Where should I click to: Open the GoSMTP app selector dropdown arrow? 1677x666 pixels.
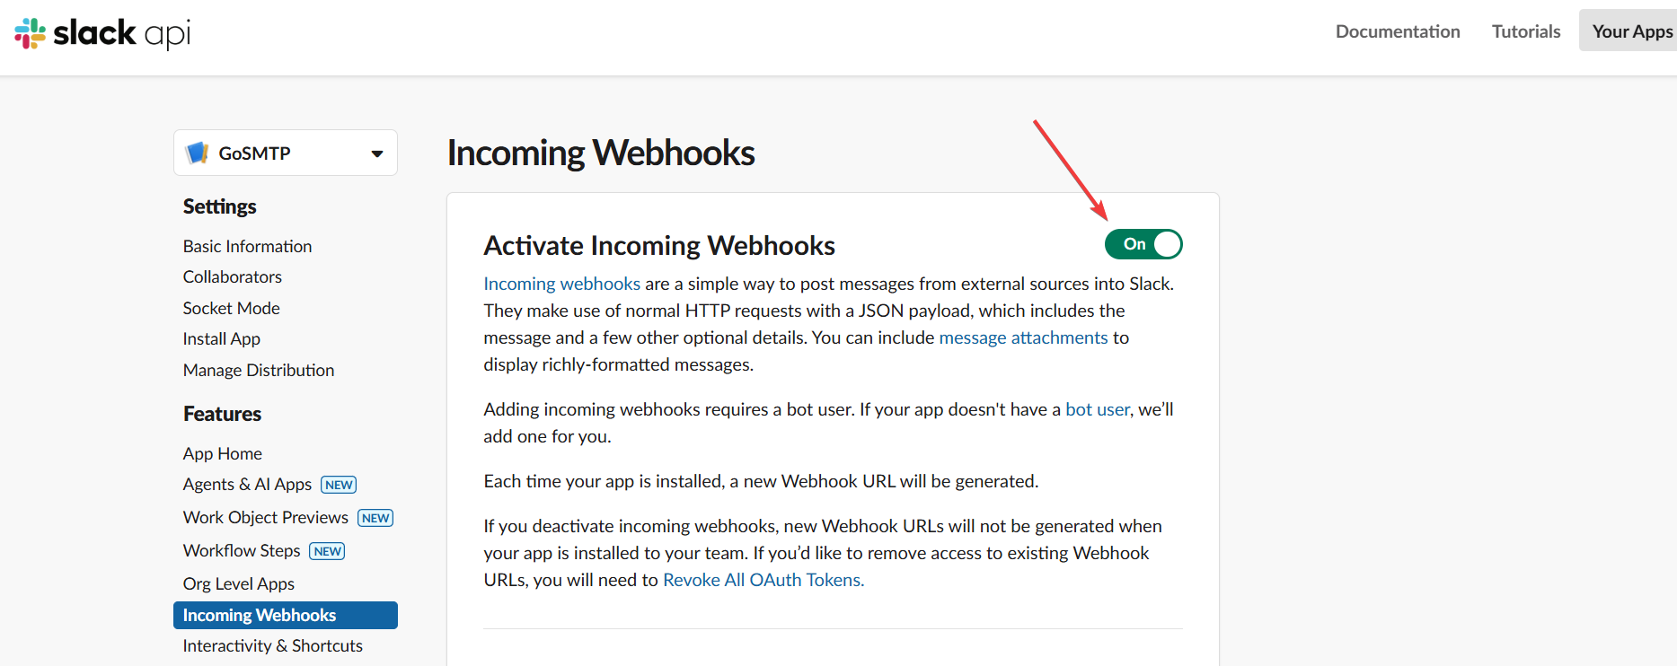tap(377, 153)
